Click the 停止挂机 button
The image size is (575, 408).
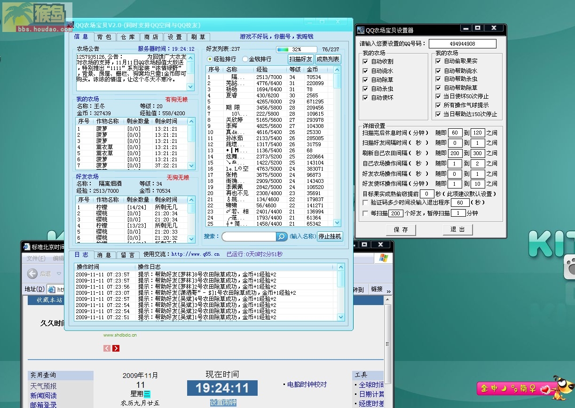[330, 236]
